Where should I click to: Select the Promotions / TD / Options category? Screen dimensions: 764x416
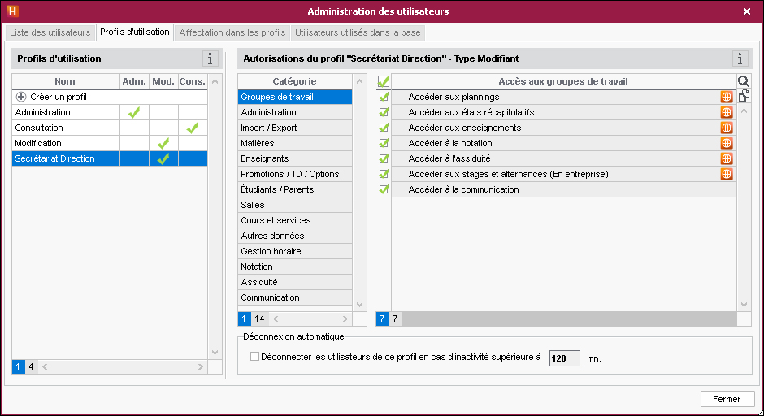coord(295,174)
